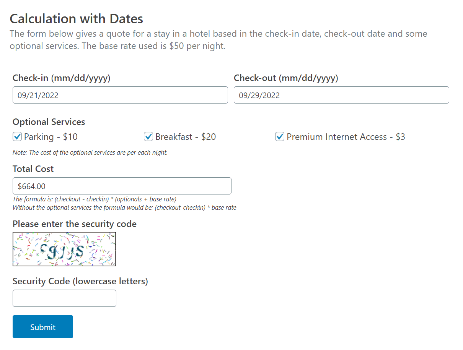Click the "Optional Services" group label
463x350 pixels.
[x=49, y=122]
